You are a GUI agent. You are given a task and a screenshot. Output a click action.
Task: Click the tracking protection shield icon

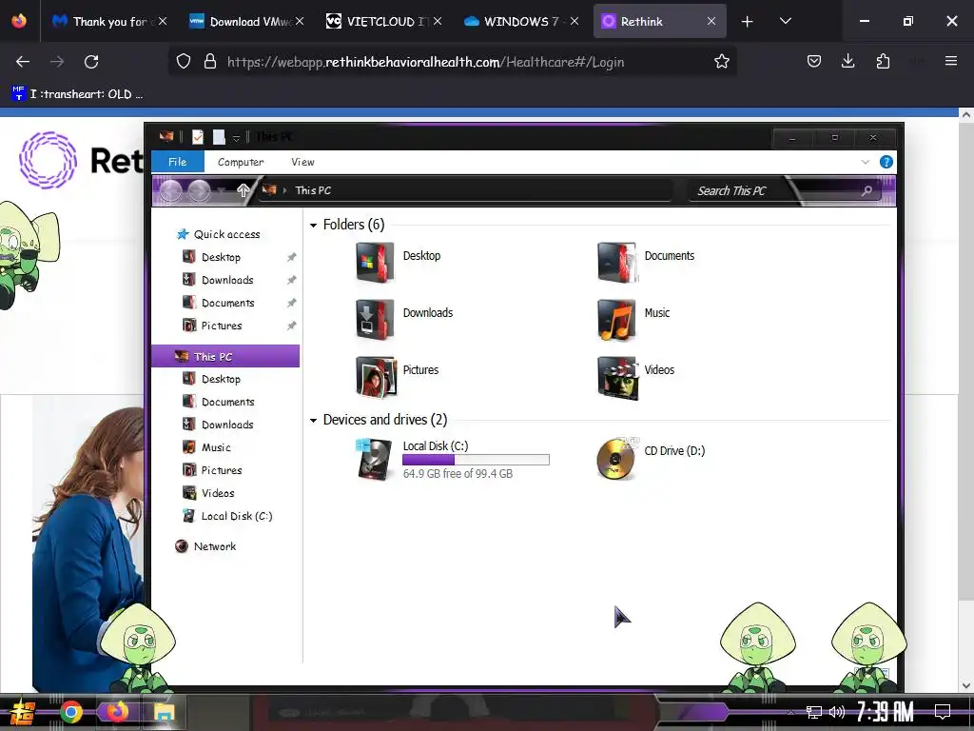click(x=184, y=61)
